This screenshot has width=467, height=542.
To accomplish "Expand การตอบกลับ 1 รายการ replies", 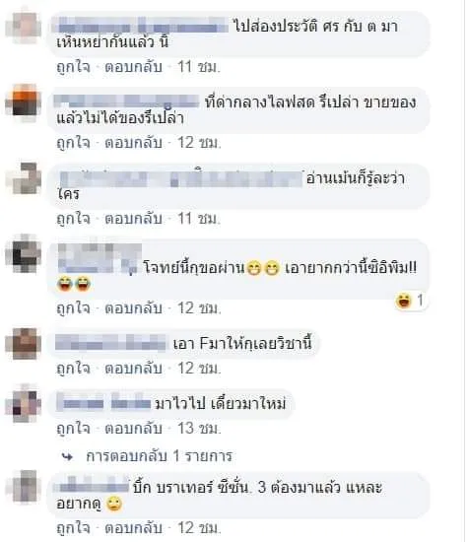I will tap(159, 456).
